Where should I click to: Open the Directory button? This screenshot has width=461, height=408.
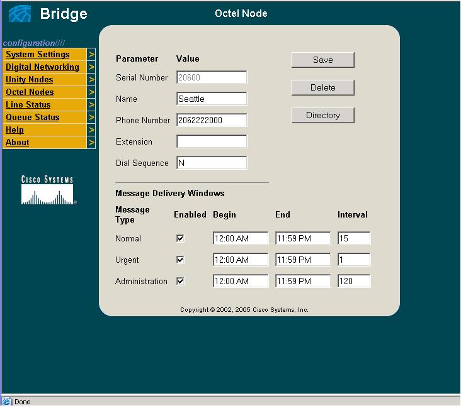323,115
